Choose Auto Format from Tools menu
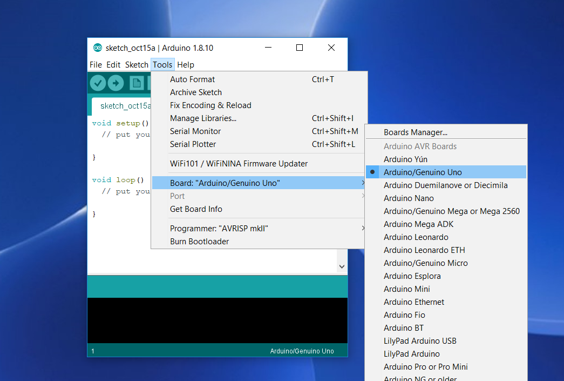This screenshot has height=381, width=564. coord(259,79)
